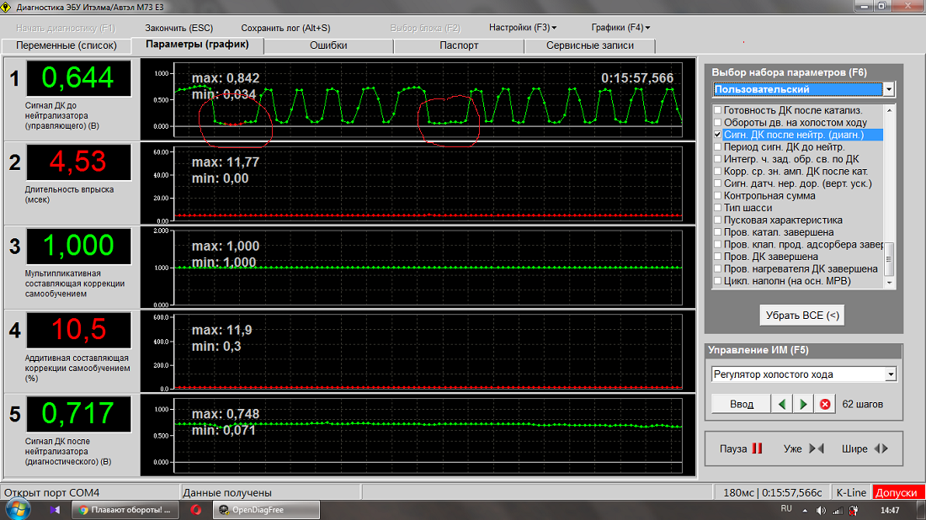Click the green right arrow actuator step button
This screenshot has height=520, width=926.
click(804, 405)
